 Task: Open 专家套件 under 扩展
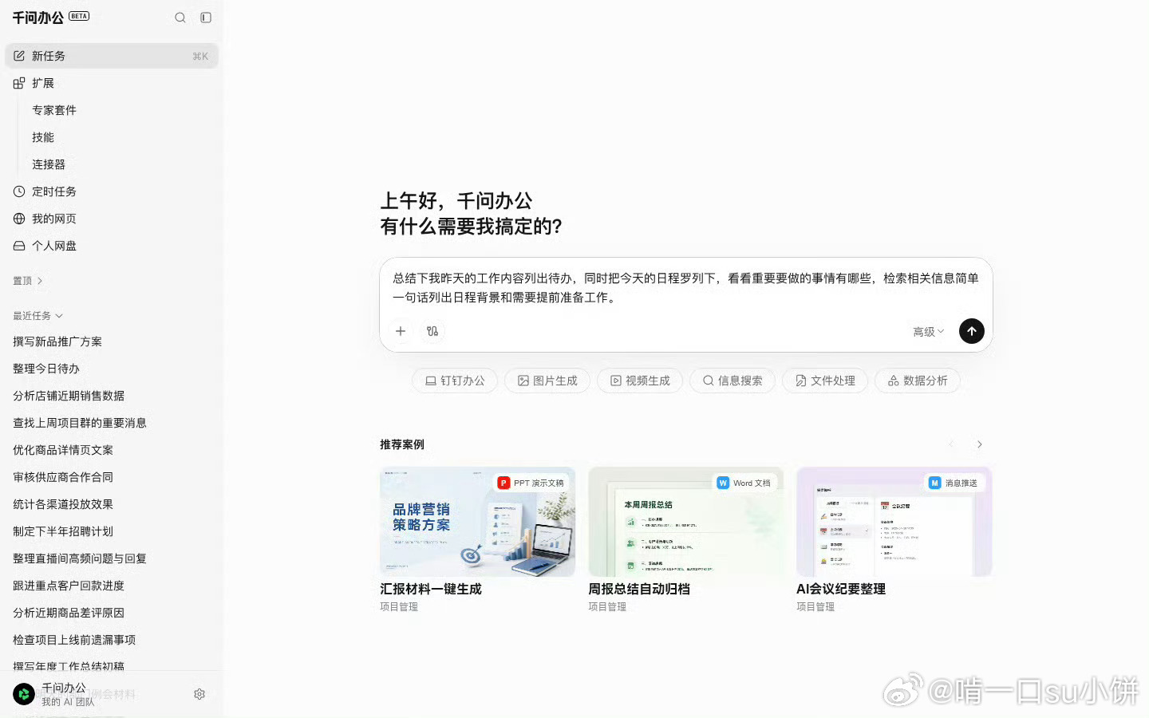point(54,110)
